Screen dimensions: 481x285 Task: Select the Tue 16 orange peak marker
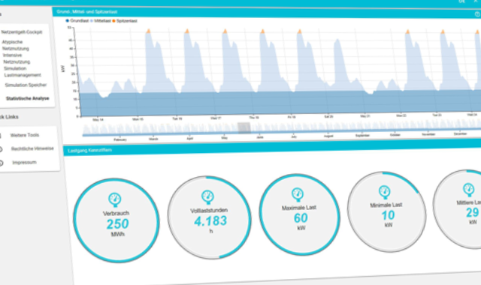187,31
